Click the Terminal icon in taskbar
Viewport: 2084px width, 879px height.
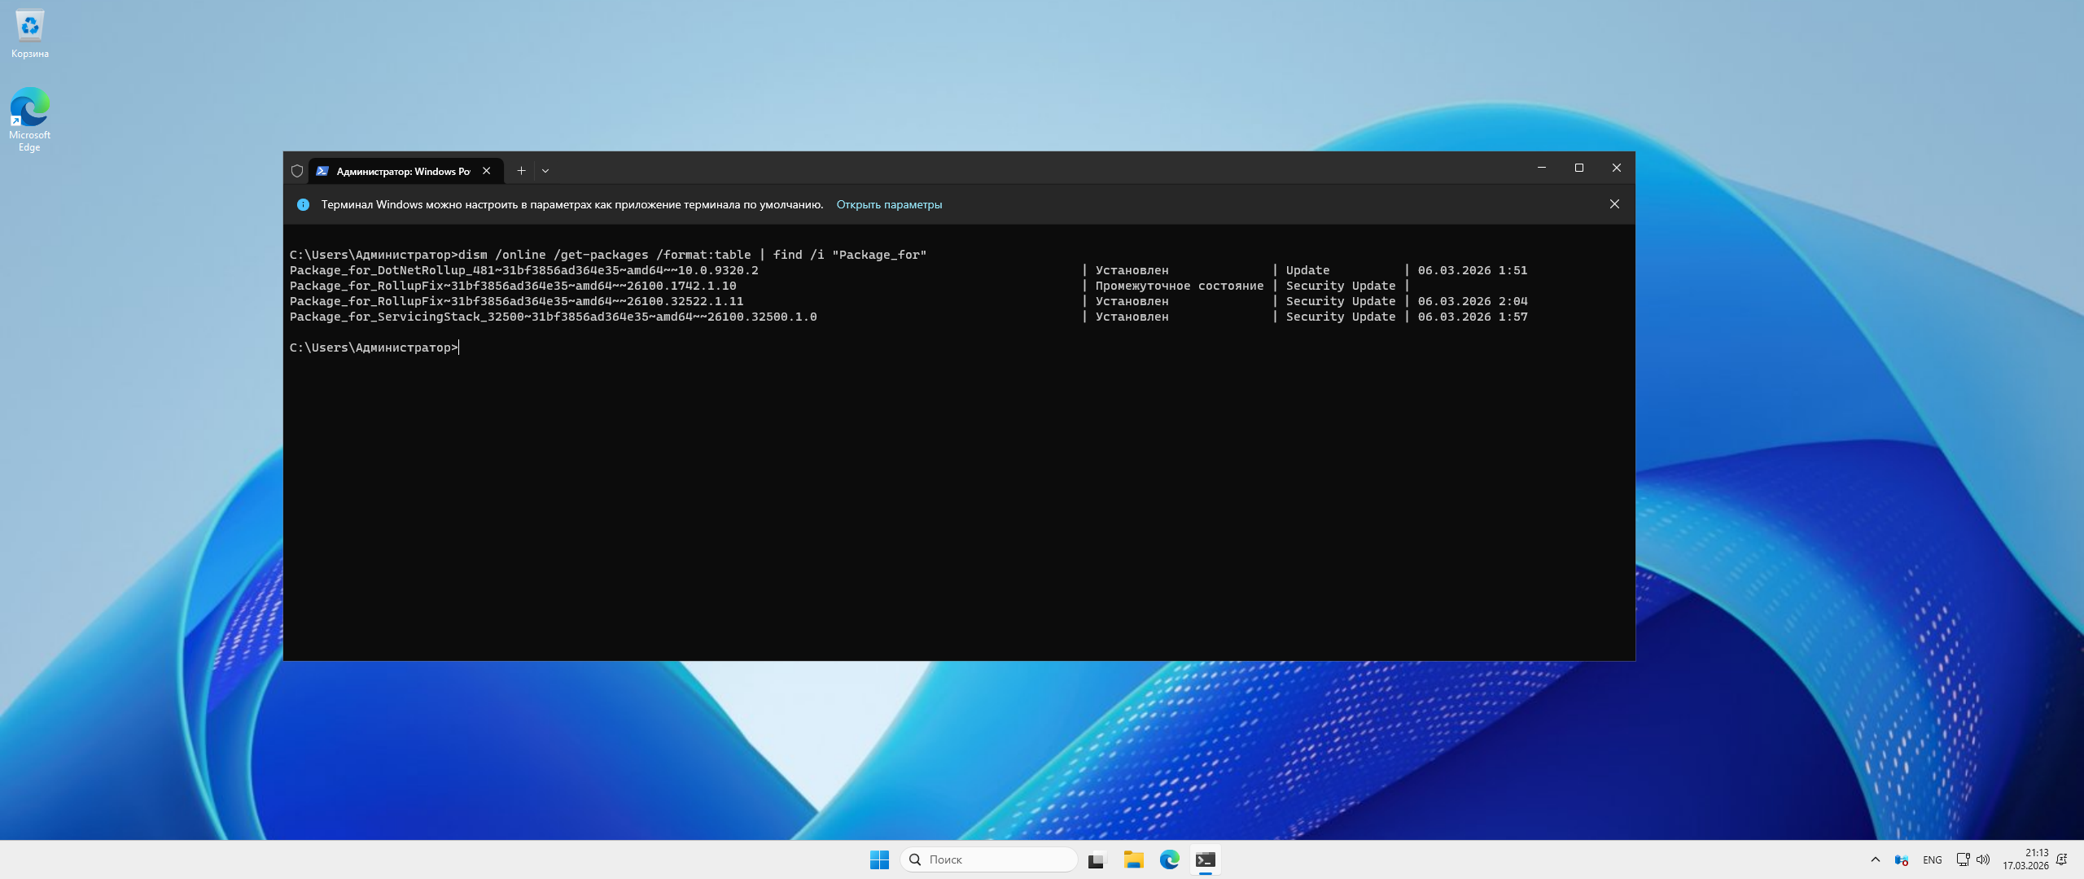pyautogui.click(x=1205, y=859)
